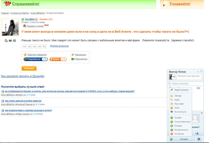Set status to Отключён
The width and height of the screenshot is (209, 143).
click(x=180, y=134)
